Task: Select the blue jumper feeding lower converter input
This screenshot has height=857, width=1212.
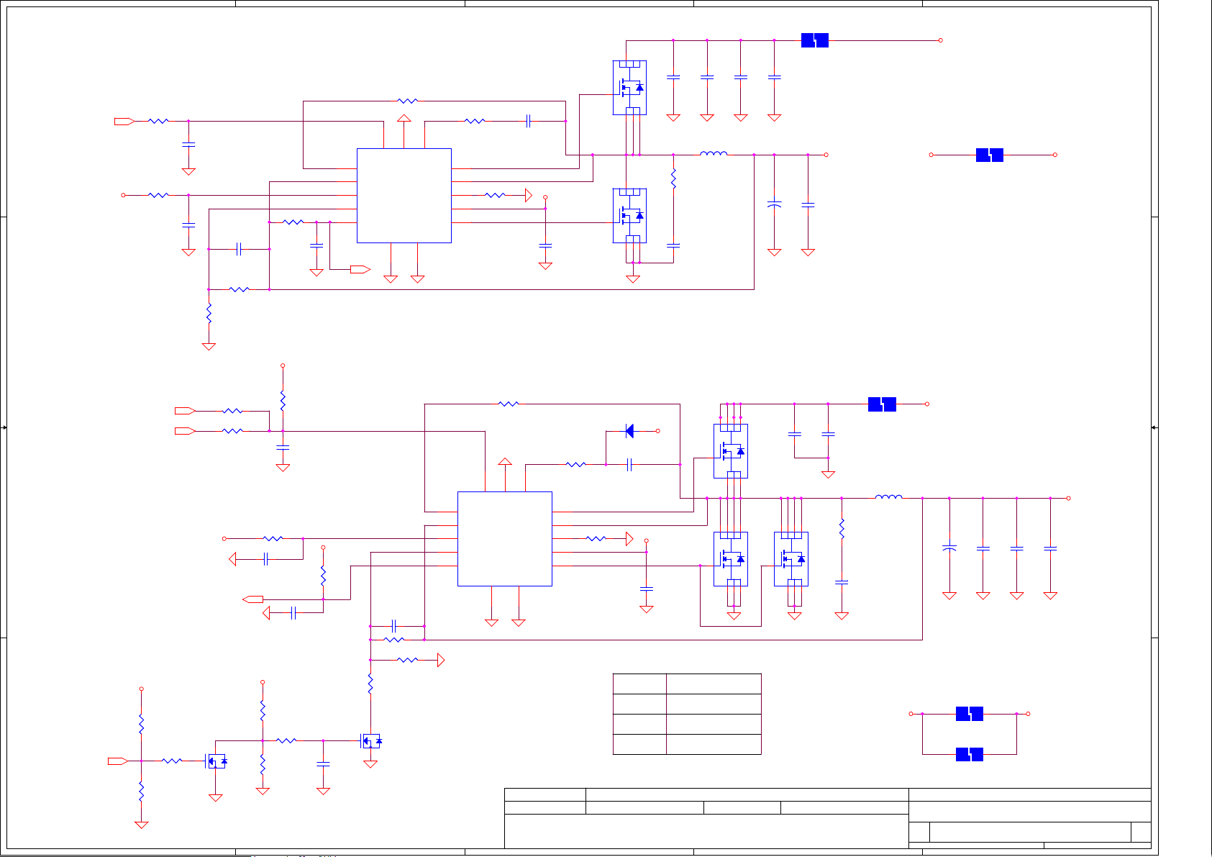Action: click(882, 404)
